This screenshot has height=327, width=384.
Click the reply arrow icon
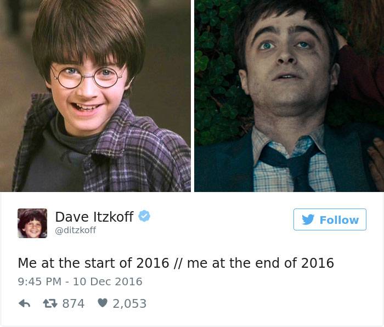pyautogui.click(x=25, y=303)
